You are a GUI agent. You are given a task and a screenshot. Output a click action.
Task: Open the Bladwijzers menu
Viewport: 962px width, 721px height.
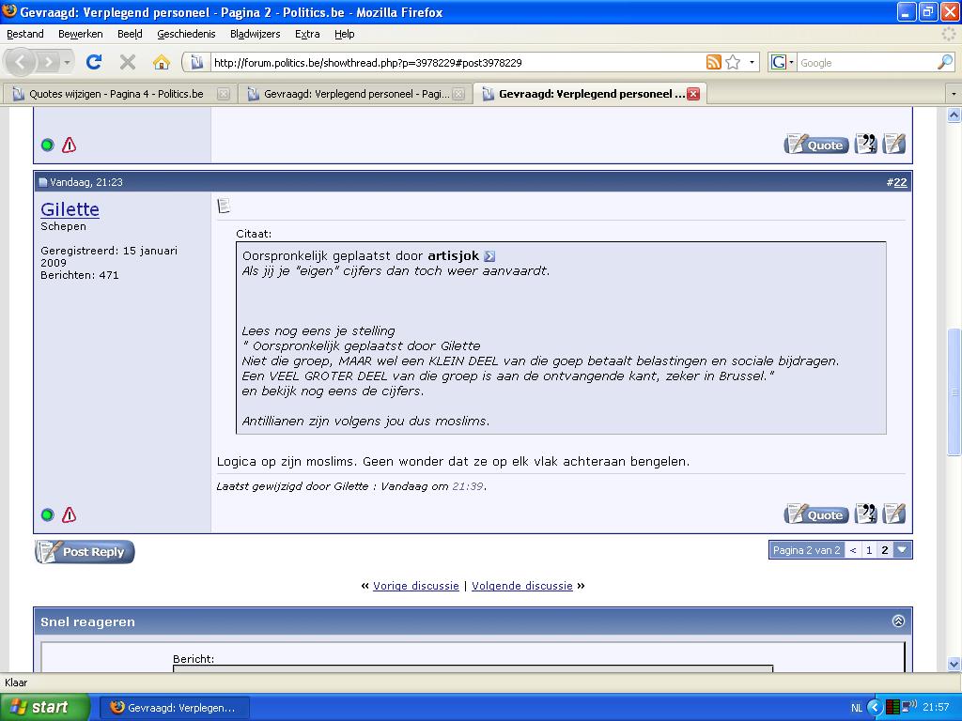coord(255,34)
